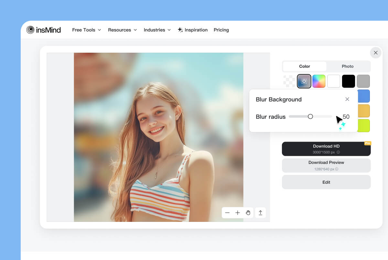Open the Free Tools menu
Image resolution: width=388 pixels, height=260 pixels.
tap(86, 30)
